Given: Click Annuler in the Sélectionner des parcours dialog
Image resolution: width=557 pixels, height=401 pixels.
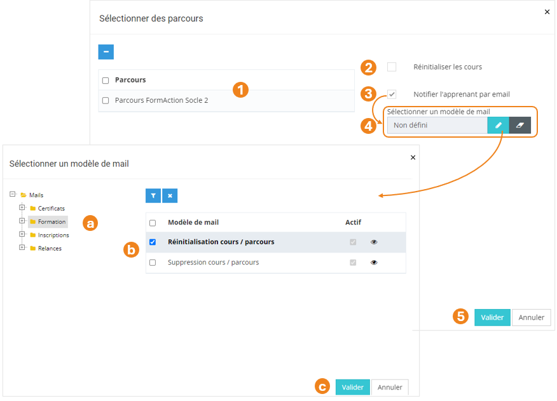Looking at the screenshot, I should pos(531,317).
